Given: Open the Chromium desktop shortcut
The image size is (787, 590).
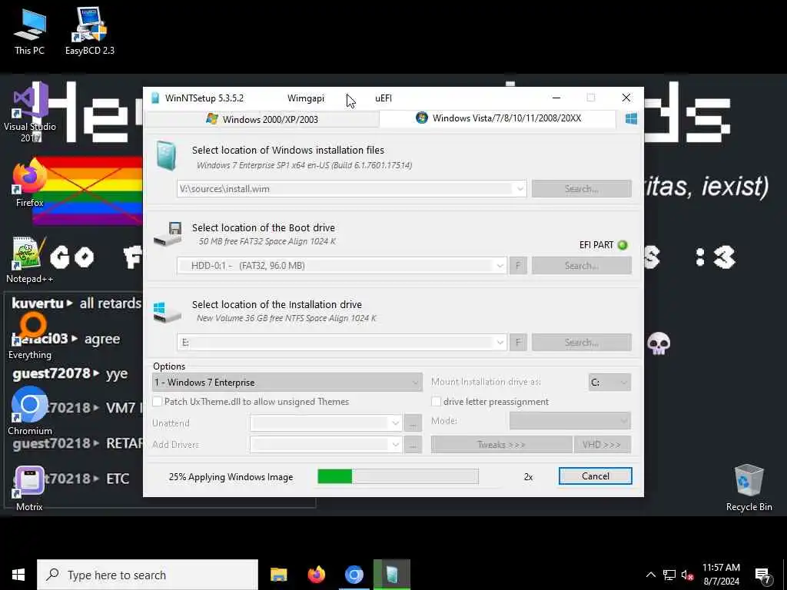Looking at the screenshot, I should point(30,412).
